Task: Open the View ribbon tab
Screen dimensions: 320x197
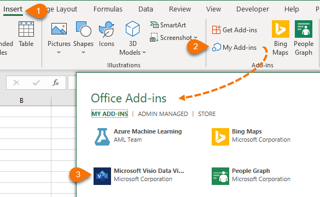Action: (213, 9)
